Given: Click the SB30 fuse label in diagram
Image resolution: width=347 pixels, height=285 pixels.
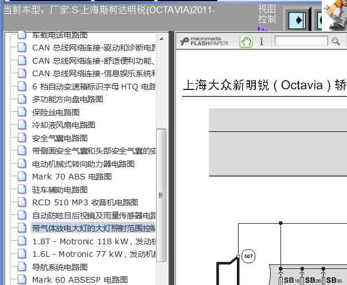Looking at the screenshot, I should 334,280.
